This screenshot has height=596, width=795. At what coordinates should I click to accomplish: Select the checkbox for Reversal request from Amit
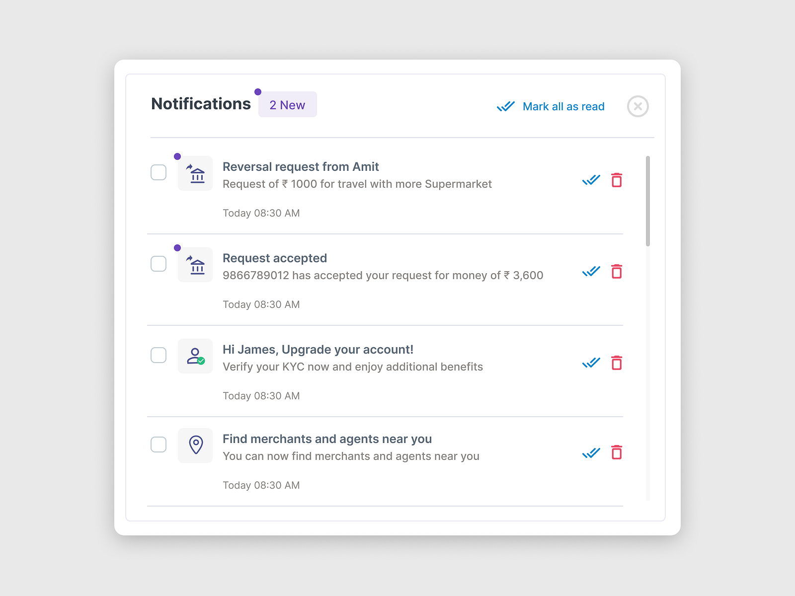click(159, 172)
